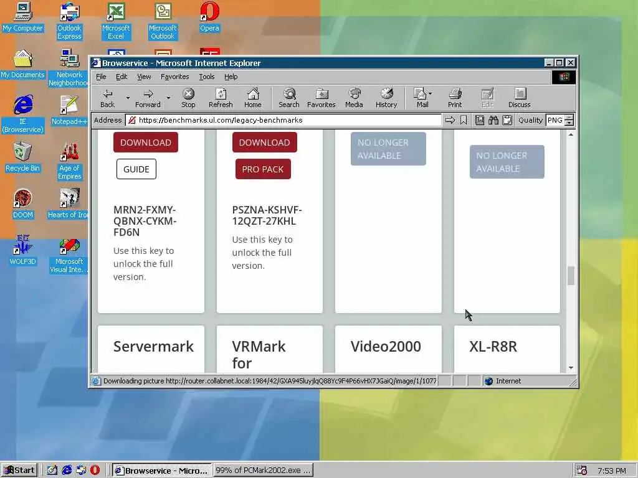Select the Opera desktop icon
Viewport: 638px width, 478px height.
tap(209, 17)
